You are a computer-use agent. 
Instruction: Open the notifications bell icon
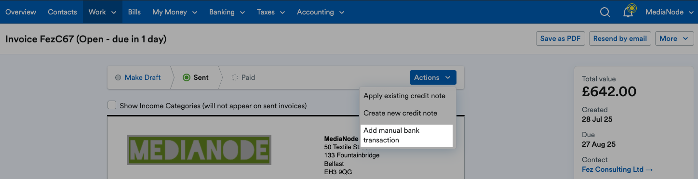pos(629,11)
